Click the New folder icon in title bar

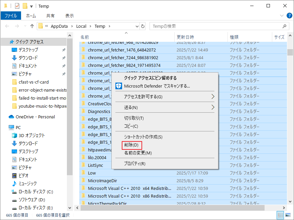(x=25, y=6)
